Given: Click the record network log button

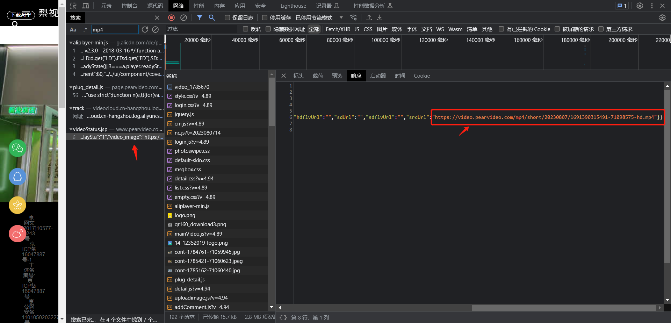Looking at the screenshot, I should pyautogui.click(x=171, y=17).
